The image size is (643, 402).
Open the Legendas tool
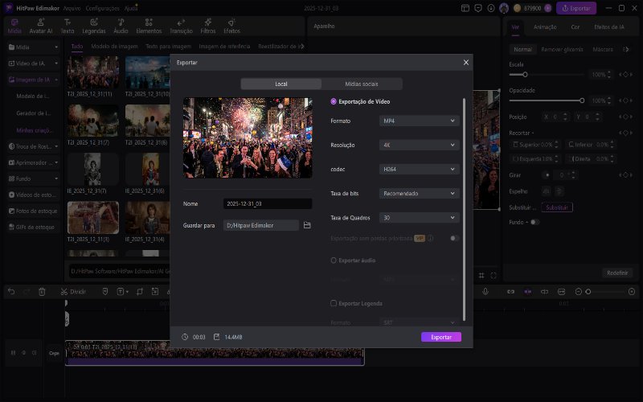(x=94, y=27)
